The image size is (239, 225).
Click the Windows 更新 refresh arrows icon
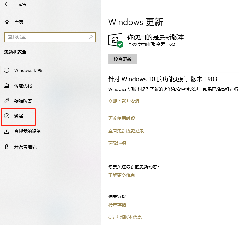(x=7, y=70)
